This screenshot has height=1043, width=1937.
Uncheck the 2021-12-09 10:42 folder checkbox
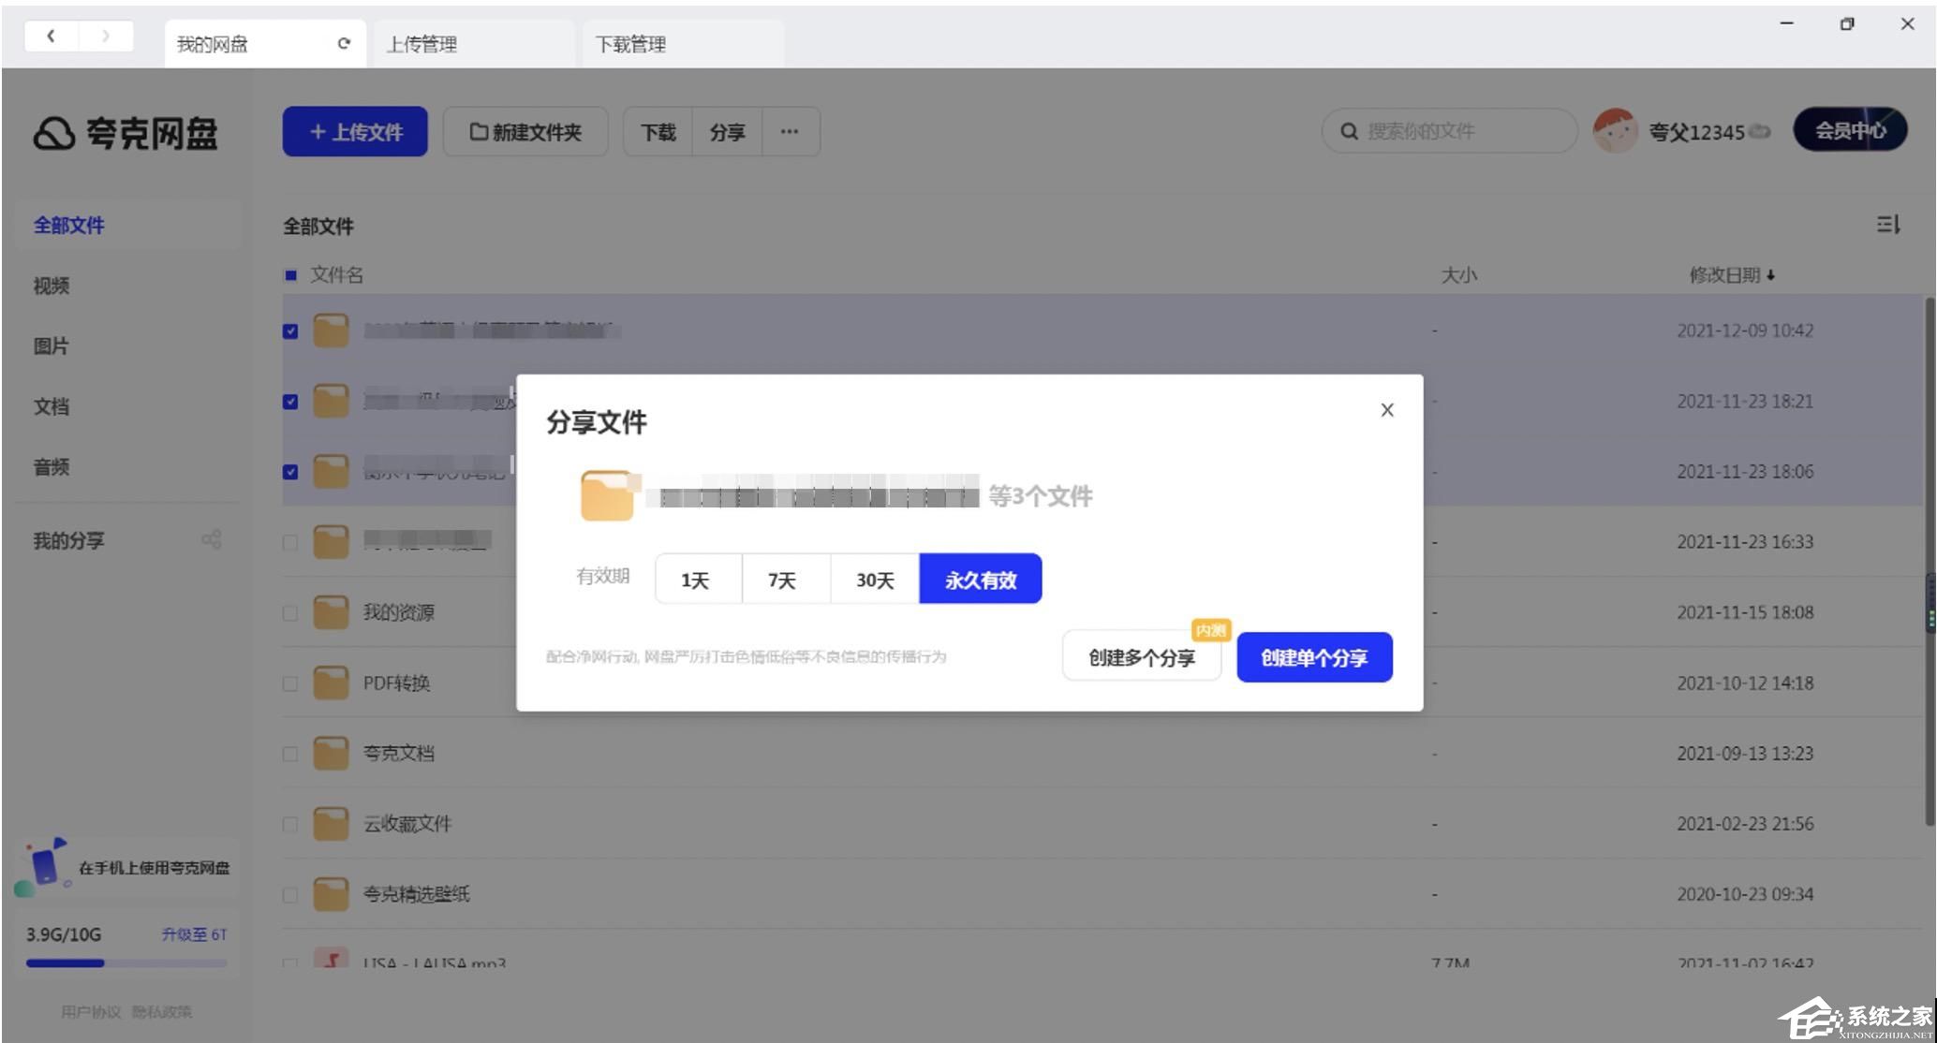point(290,331)
